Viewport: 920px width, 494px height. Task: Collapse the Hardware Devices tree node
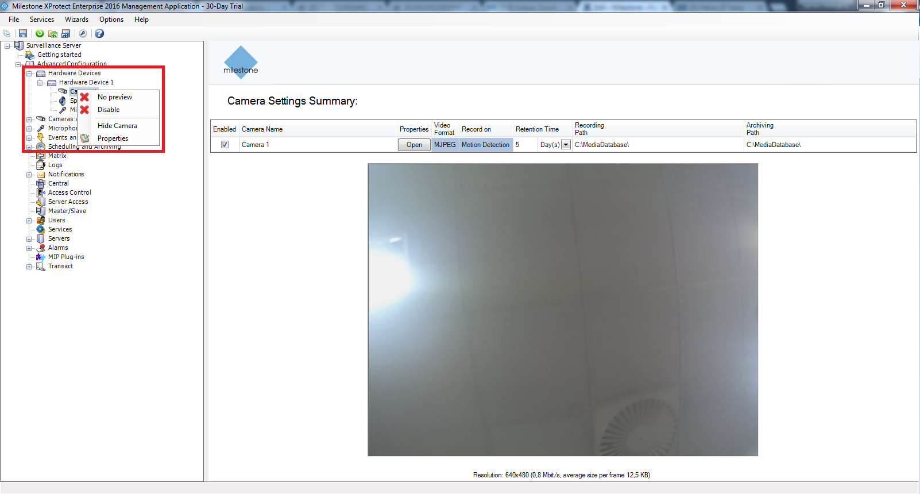(x=29, y=74)
